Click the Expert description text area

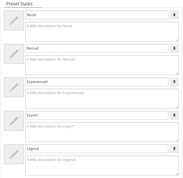click(x=102, y=132)
